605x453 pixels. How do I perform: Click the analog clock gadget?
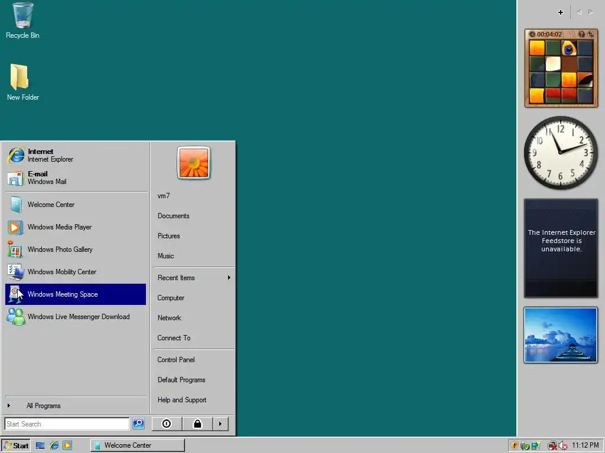(561, 153)
